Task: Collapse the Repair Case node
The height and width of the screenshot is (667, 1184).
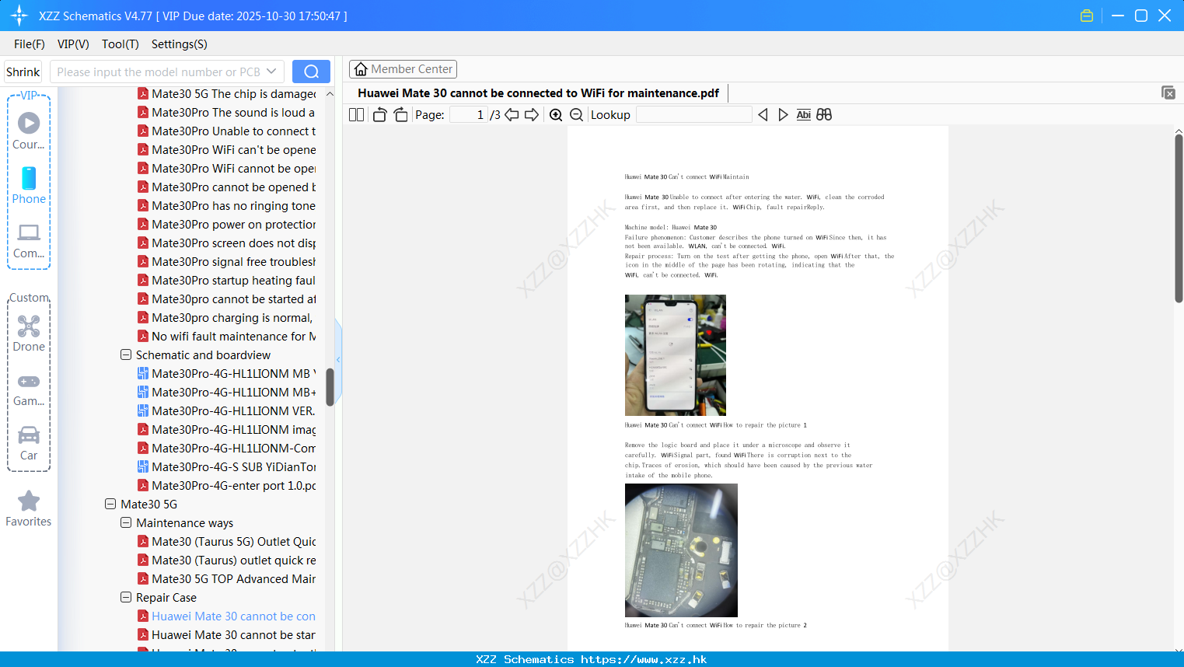Action: pyautogui.click(x=126, y=597)
